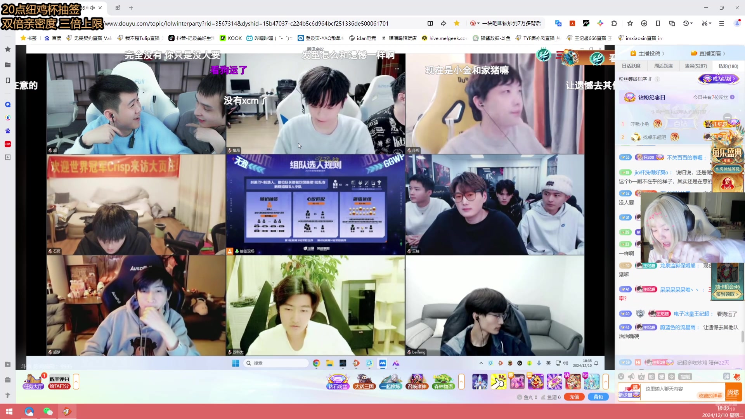Open the imxiaoxin直播 bookmark

point(641,38)
